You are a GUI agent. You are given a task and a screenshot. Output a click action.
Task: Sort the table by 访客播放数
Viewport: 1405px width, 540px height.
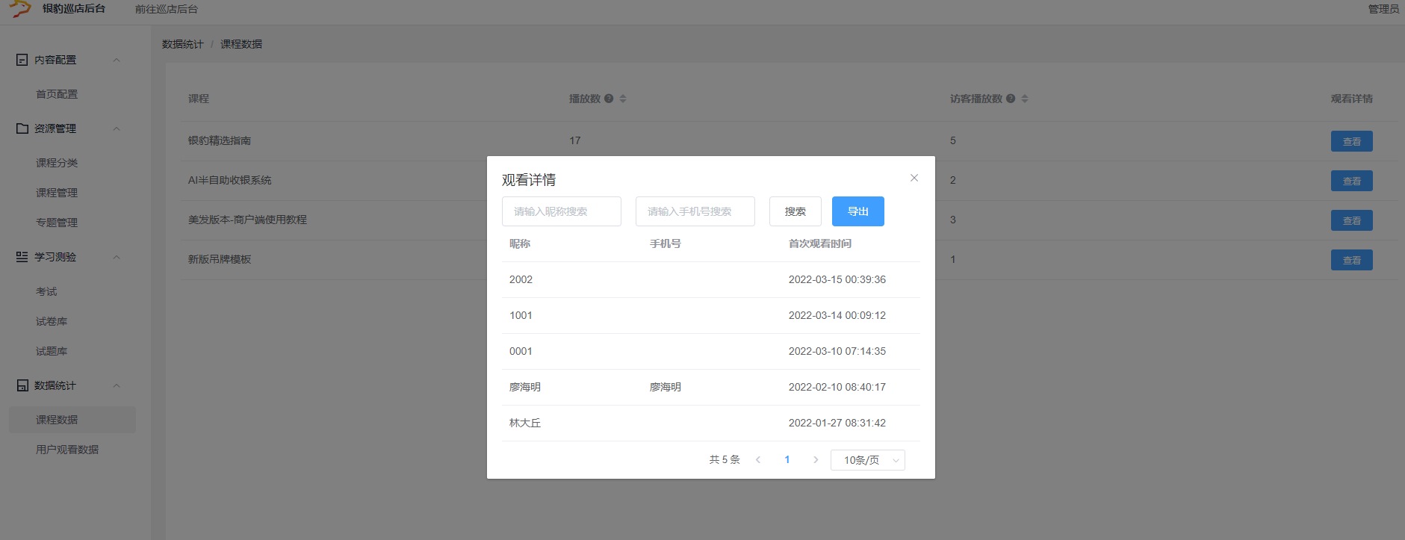[x=1025, y=99]
